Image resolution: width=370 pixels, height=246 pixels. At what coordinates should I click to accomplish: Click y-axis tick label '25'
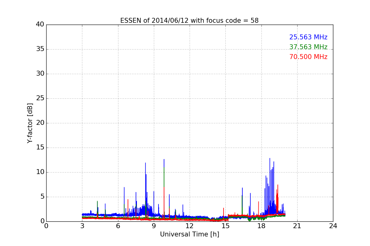40,98
